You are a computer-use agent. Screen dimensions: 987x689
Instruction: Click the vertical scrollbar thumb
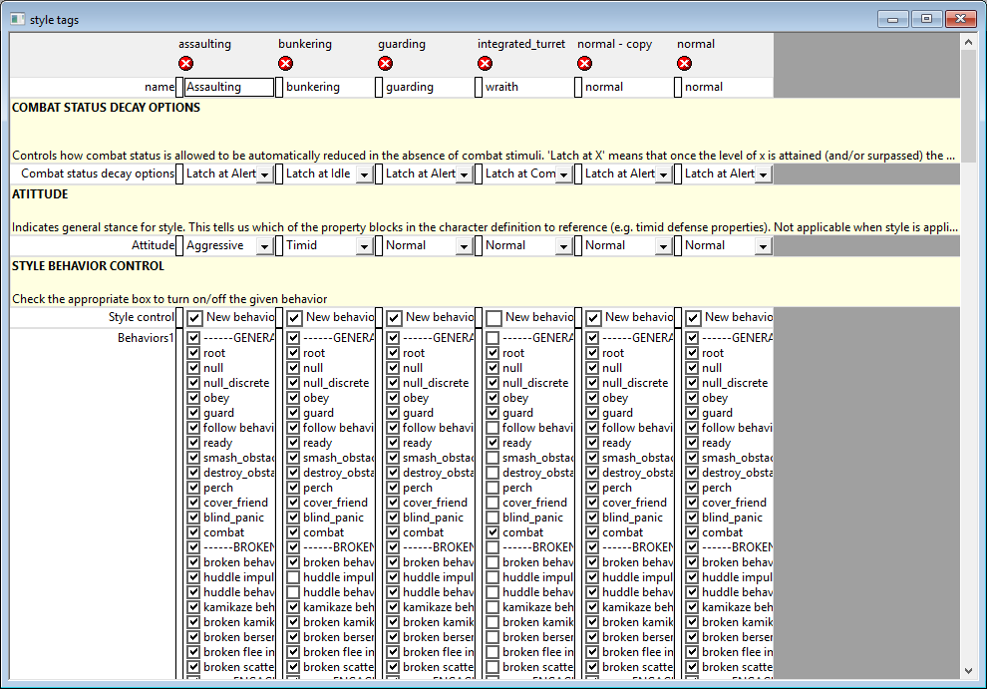(969, 107)
